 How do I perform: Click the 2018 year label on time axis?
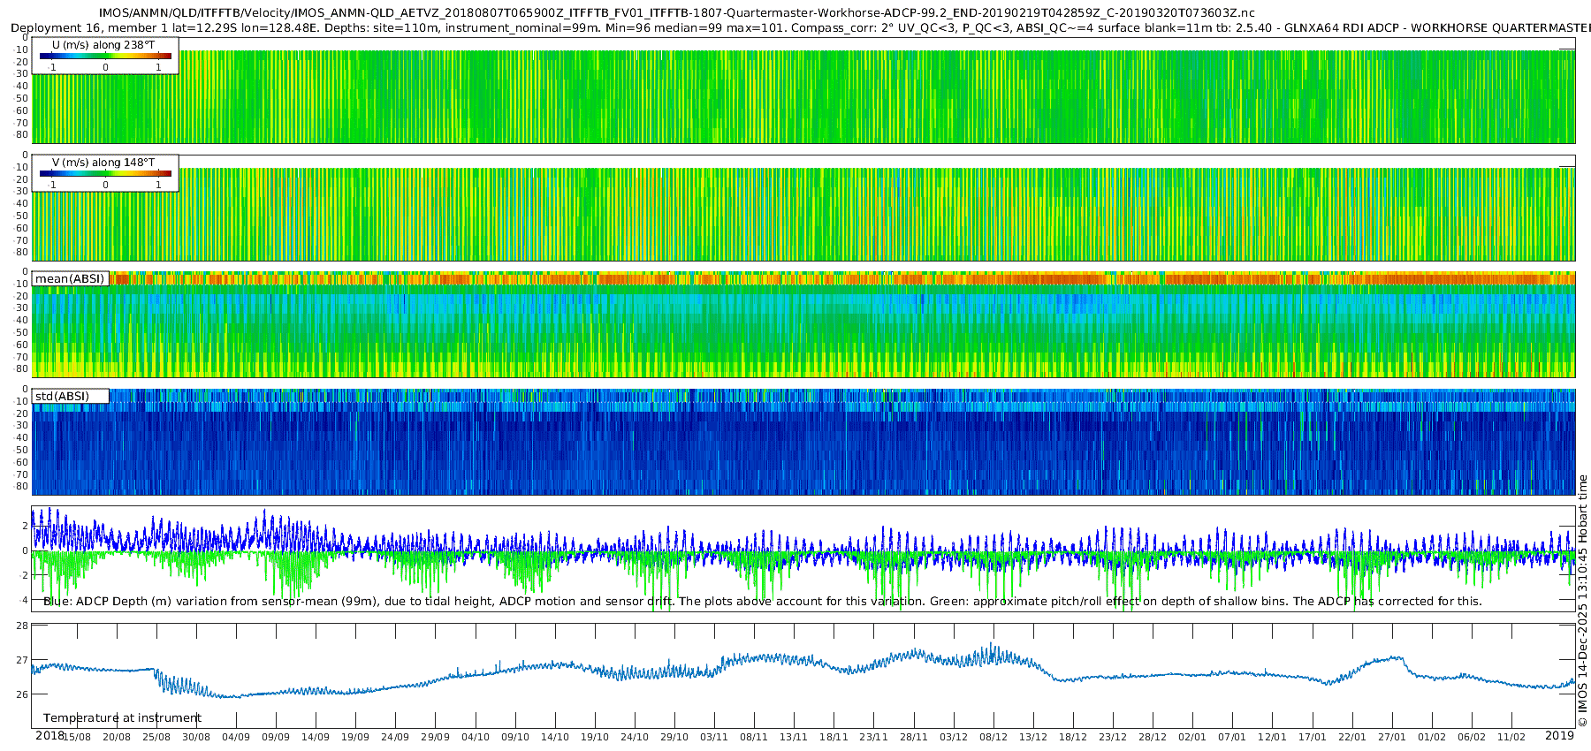click(49, 736)
